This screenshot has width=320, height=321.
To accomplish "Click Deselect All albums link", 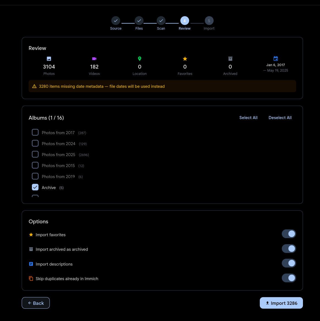I will coord(280,118).
